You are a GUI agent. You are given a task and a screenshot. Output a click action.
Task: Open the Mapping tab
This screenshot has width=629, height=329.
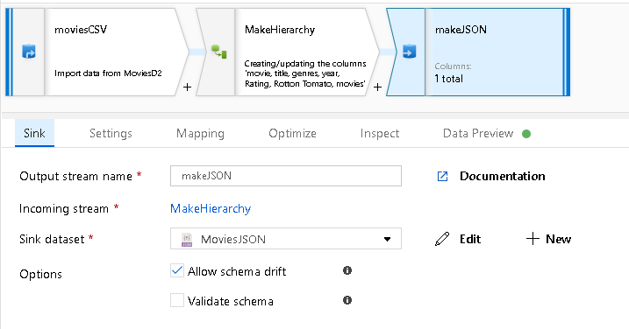(200, 133)
